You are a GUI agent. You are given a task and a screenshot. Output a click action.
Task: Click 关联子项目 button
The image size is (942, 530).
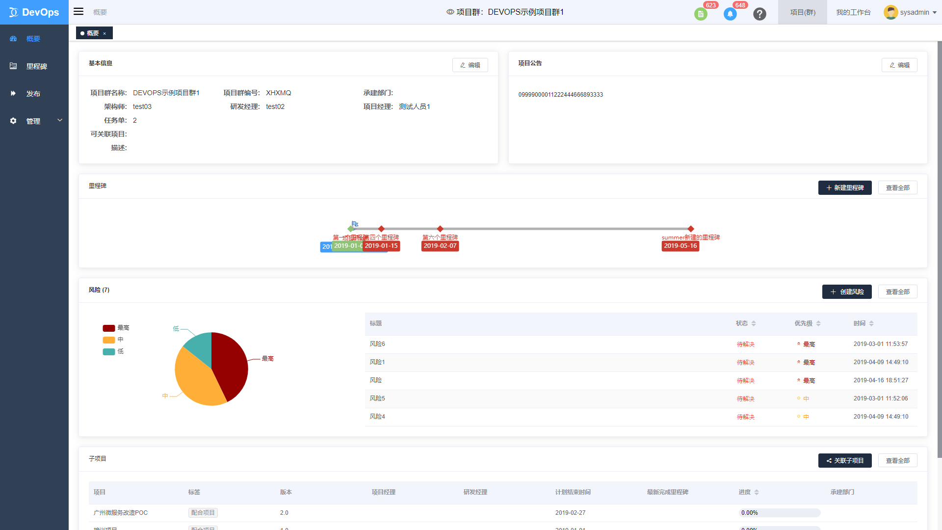tap(845, 461)
